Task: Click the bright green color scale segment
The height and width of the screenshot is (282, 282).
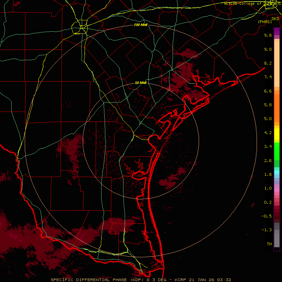Action: tap(277, 152)
